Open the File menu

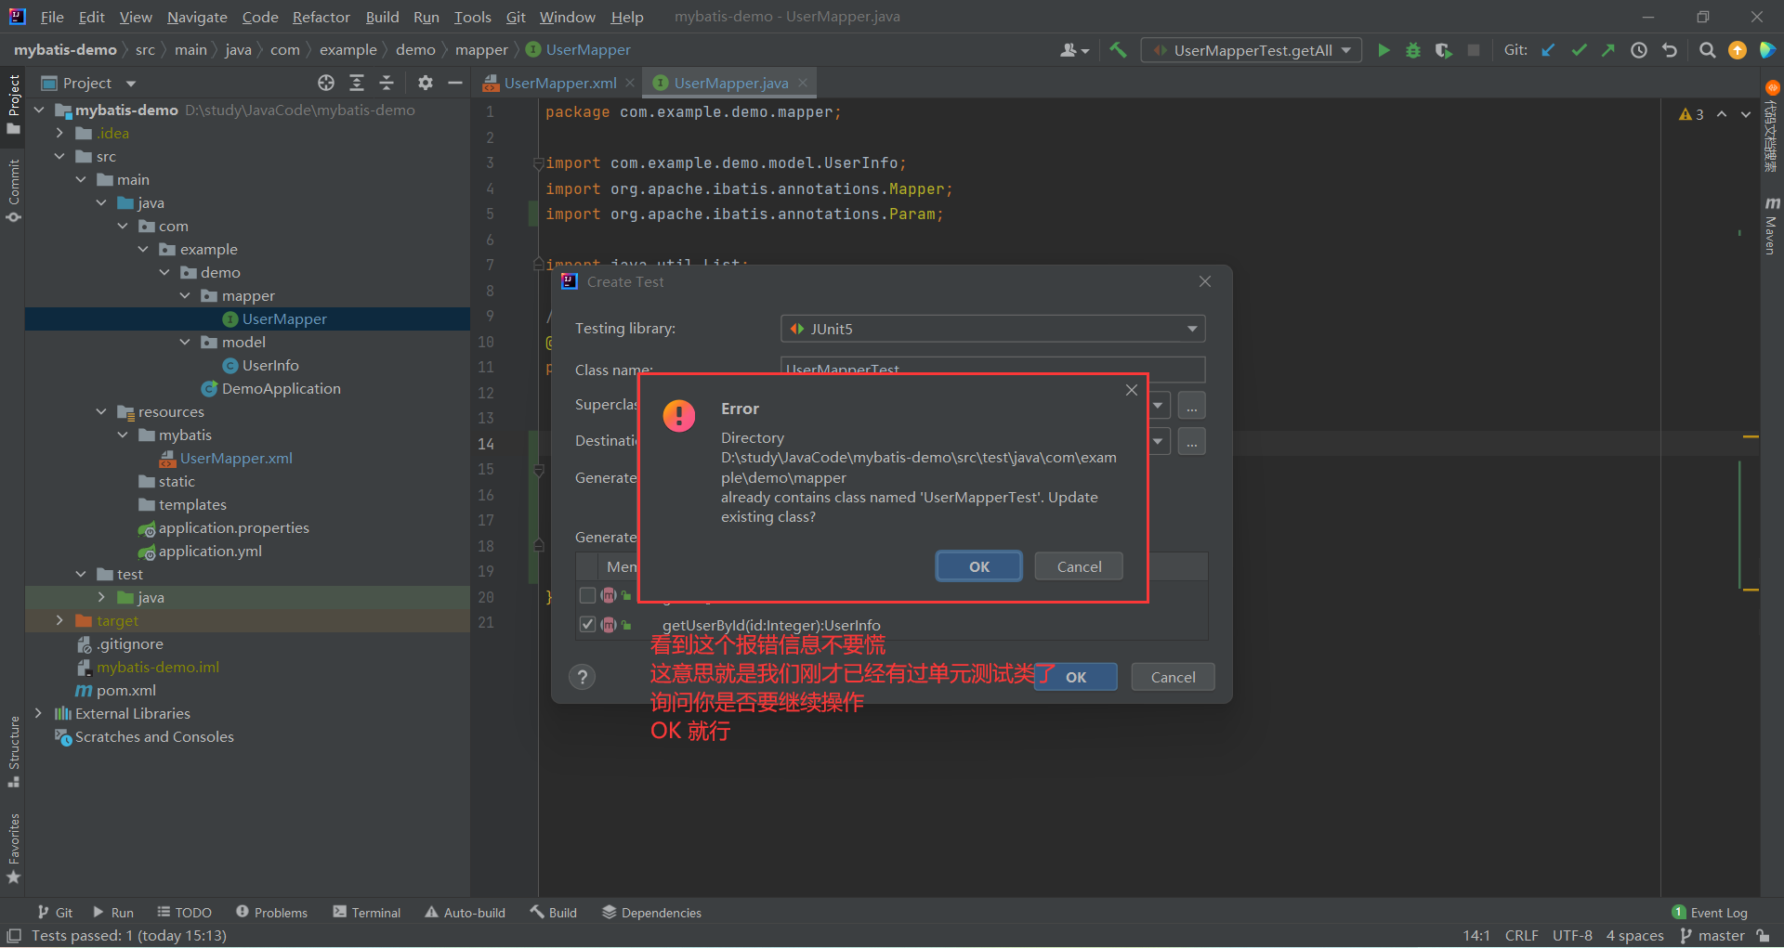[x=52, y=17]
